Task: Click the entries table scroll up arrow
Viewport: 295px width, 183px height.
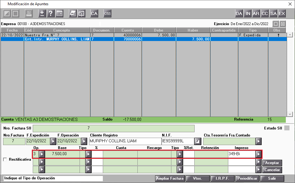Action: (290, 35)
